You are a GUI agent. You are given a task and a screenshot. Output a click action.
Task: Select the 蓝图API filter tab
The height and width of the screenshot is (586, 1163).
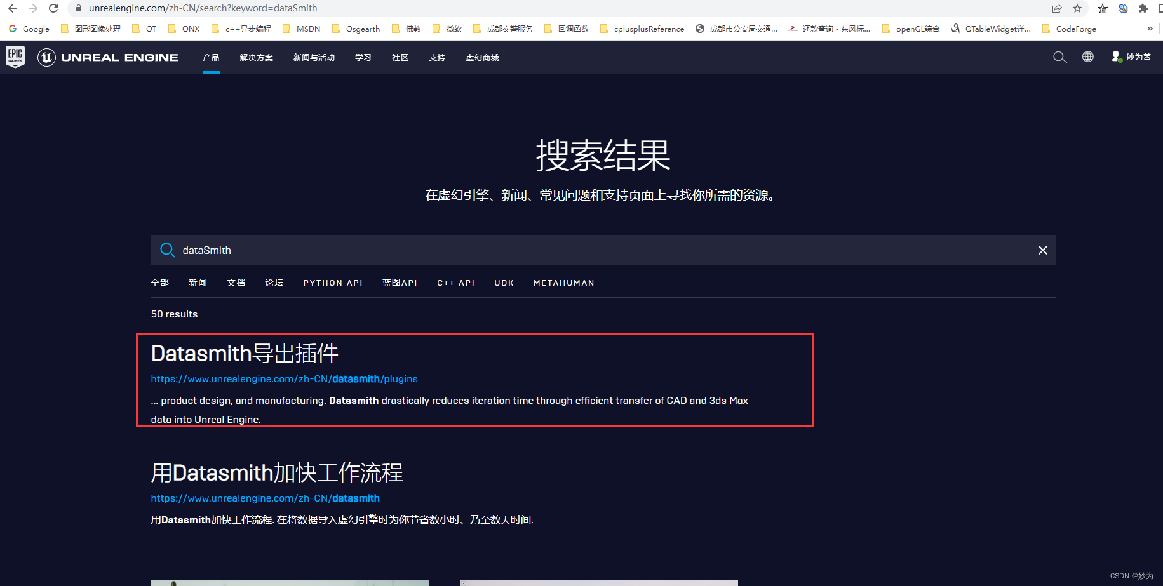pyautogui.click(x=400, y=283)
